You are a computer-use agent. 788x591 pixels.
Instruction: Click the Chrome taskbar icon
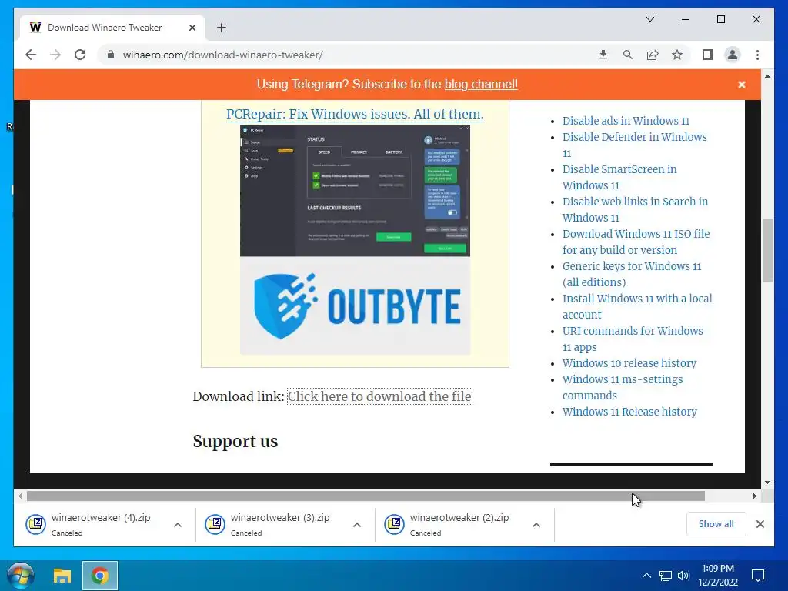pos(100,576)
